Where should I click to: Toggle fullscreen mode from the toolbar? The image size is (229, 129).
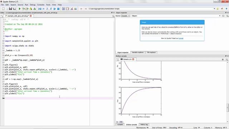tap(67, 9)
